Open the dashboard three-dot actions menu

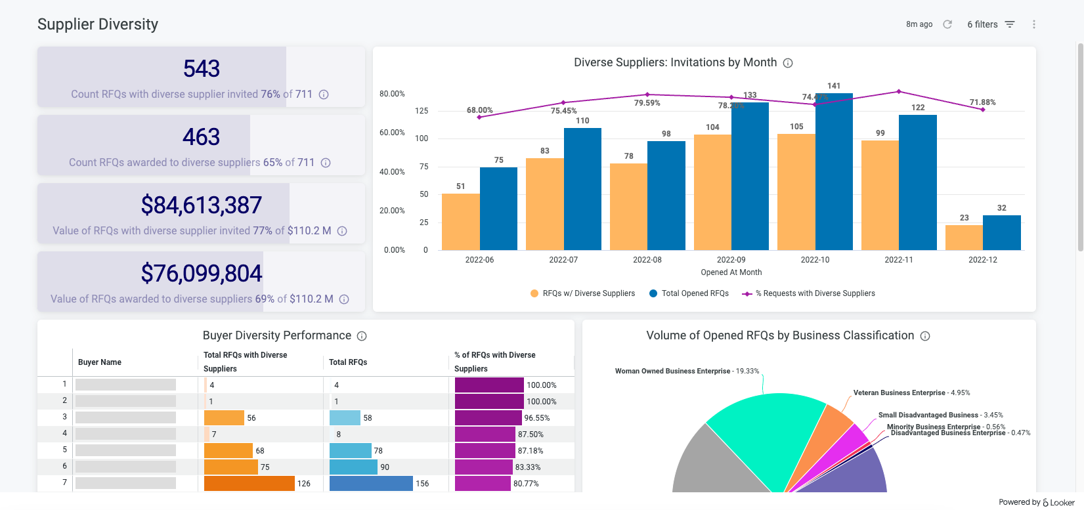coord(1034,24)
